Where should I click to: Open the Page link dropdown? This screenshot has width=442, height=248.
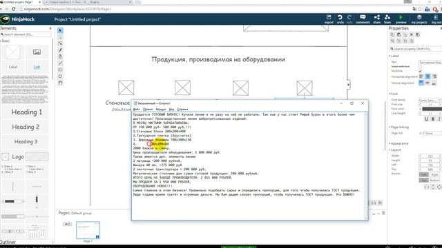tap(432, 133)
